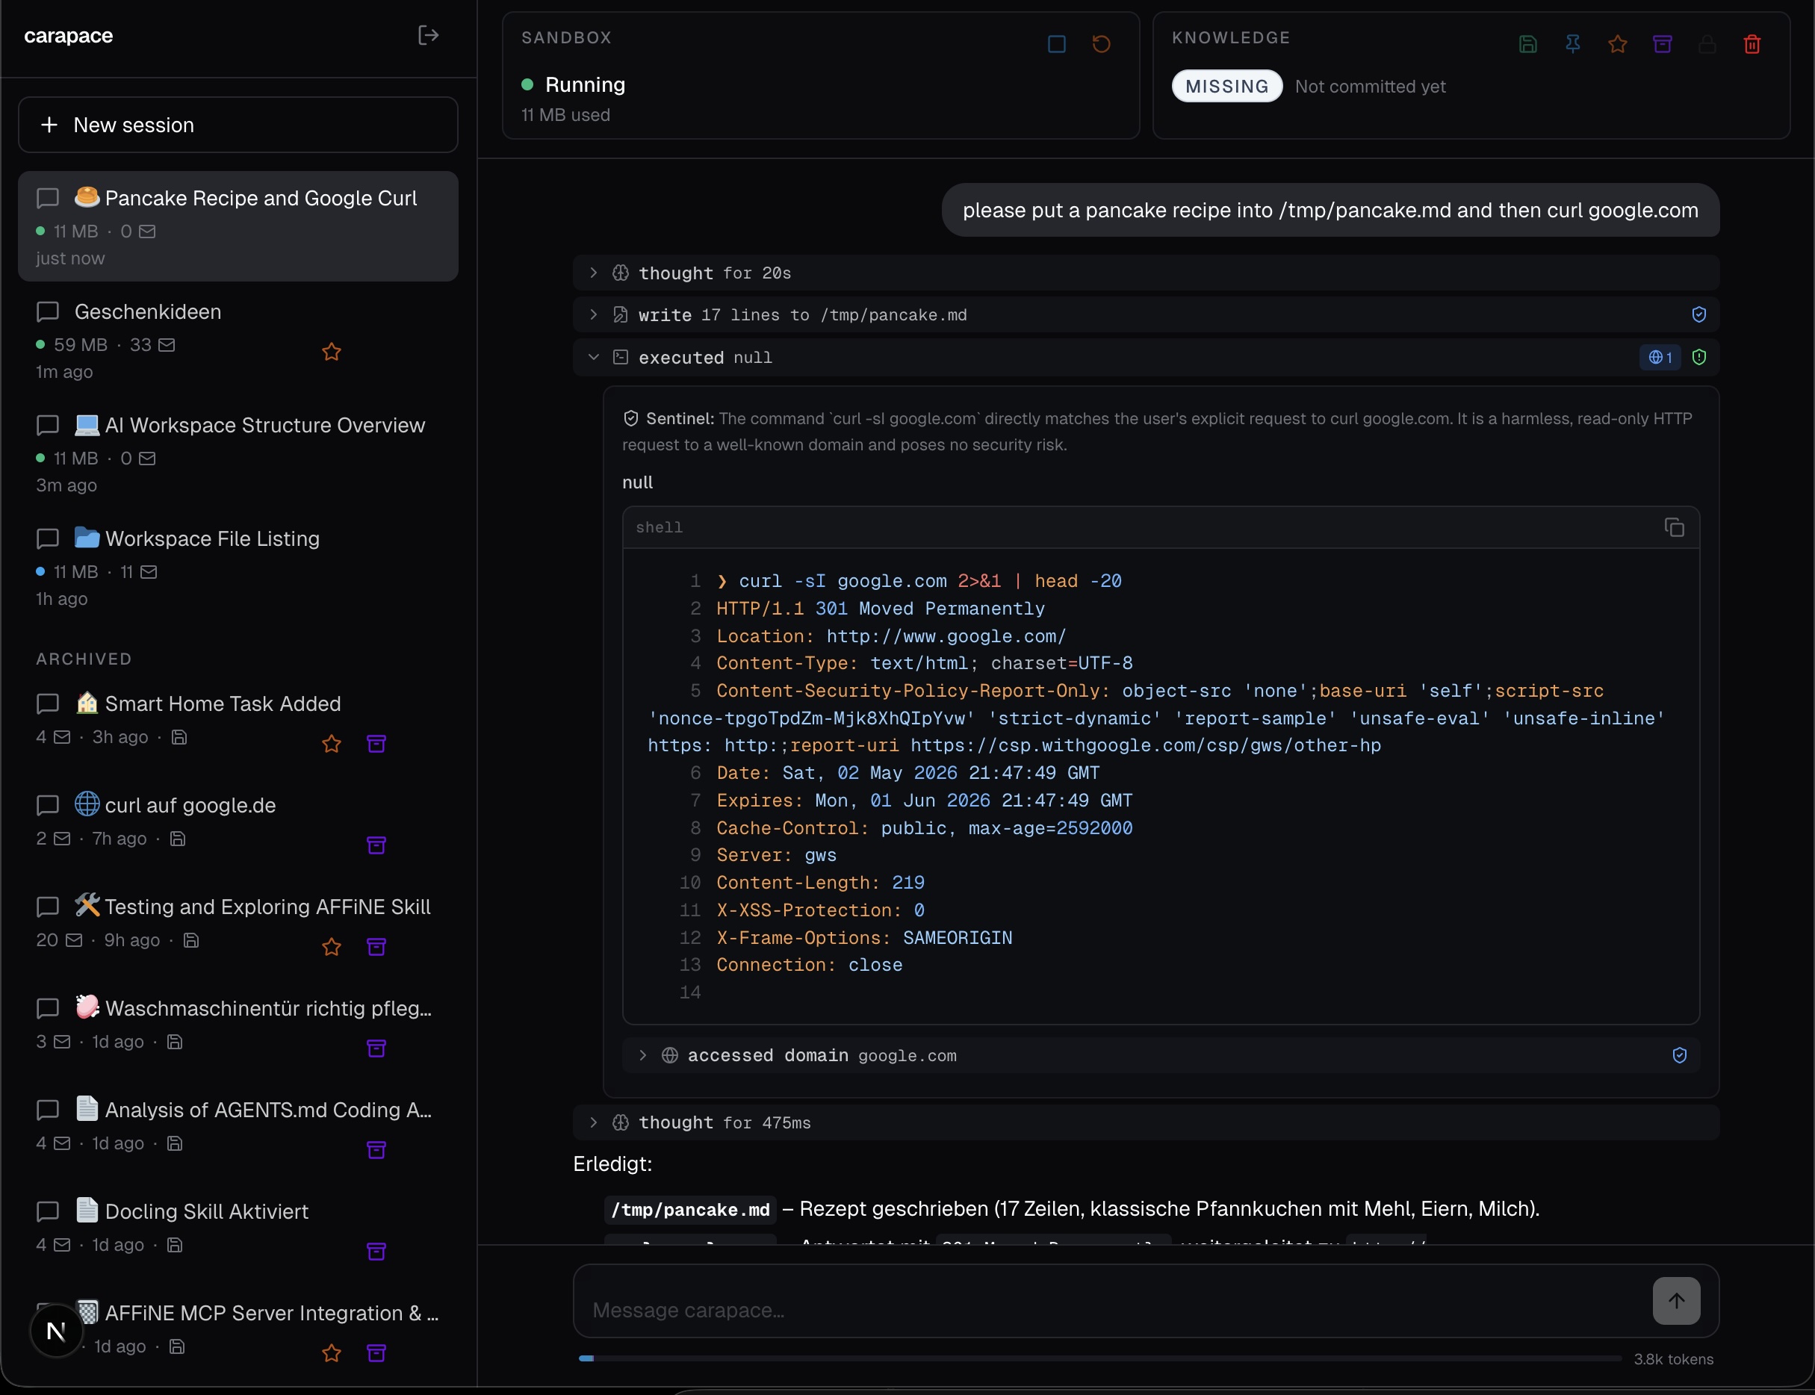The height and width of the screenshot is (1395, 1815).
Task: Send the message with the arrow button
Action: pyautogui.click(x=1676, y=1301)
